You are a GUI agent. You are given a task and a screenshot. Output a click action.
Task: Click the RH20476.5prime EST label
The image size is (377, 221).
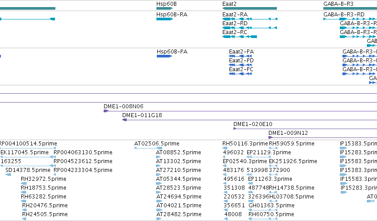tap(45, 206)
